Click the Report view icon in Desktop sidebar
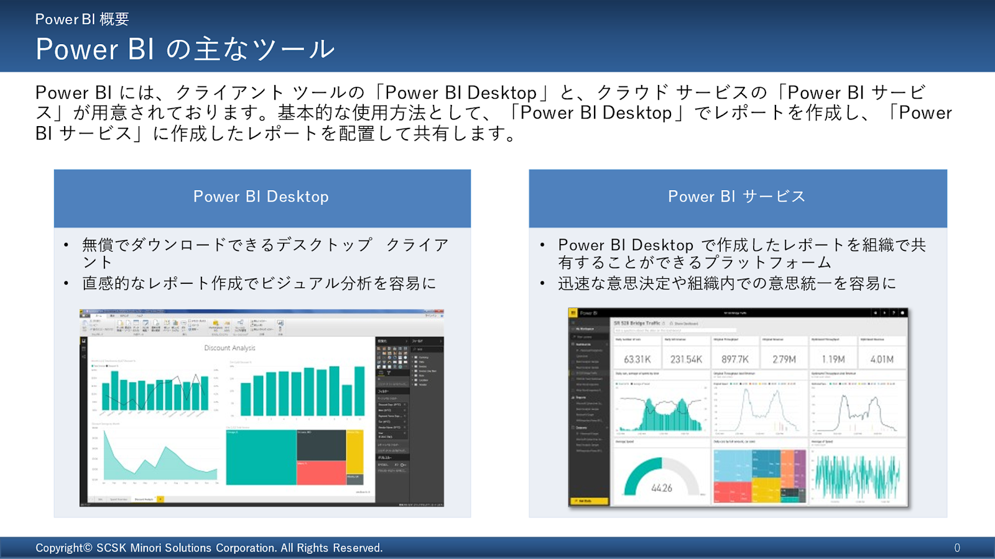 (x=83, y=341)
